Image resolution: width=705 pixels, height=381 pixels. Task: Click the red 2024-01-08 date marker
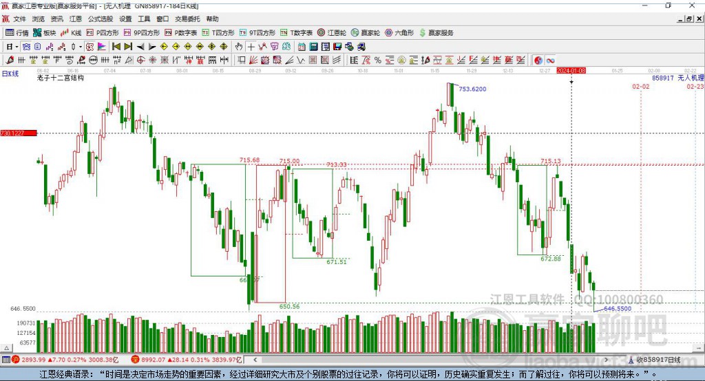[x=571, y=71]
